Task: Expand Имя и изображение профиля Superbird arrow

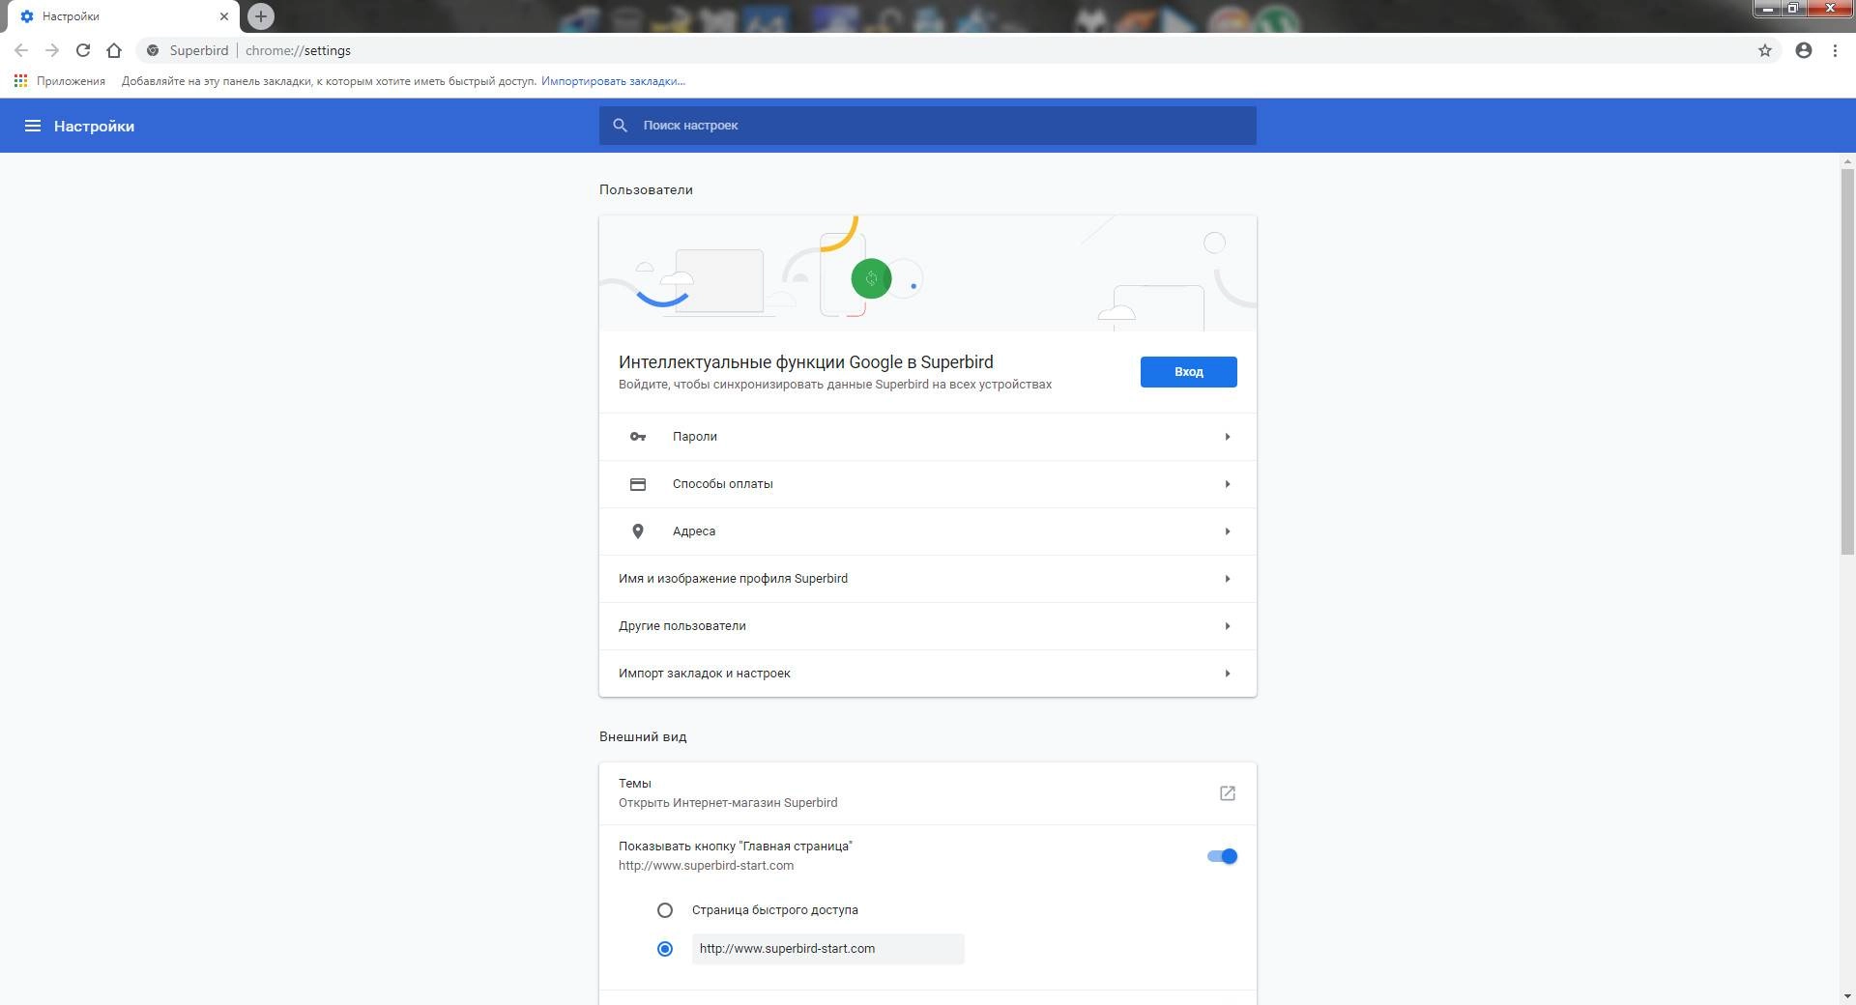Action: click(x=1228, y=579)
